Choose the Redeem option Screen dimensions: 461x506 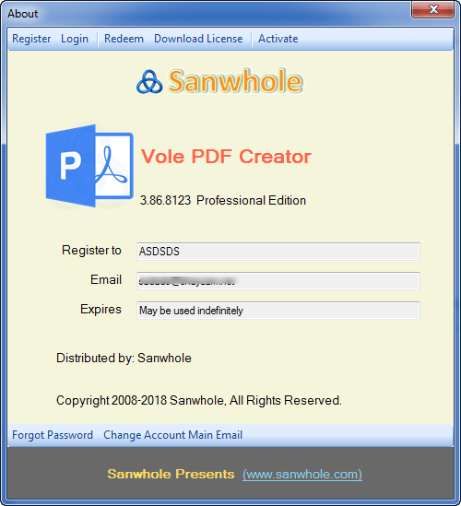coord(124,39)
